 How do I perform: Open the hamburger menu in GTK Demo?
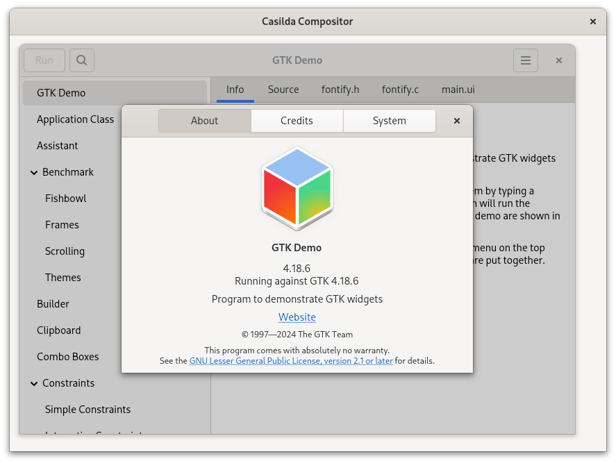coord(525,60)
